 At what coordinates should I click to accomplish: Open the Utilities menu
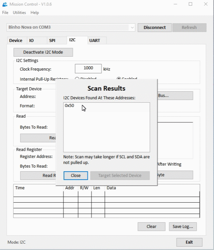point(19,13)
